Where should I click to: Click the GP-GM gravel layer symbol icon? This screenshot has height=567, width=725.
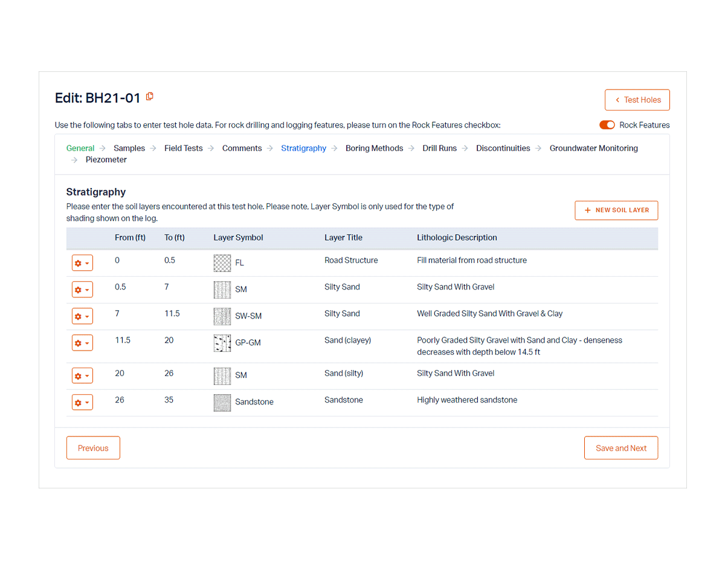tap(222, 343)
